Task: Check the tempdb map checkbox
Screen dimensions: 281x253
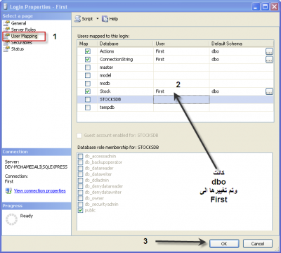Action: pos(88,108)
